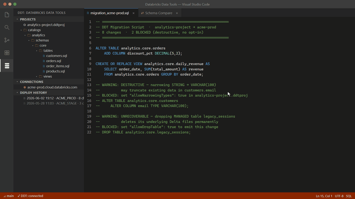Viewport: 355px width, 199px height.
Task: Click the icon of the ACME_PROD deploy entry
Action: pos(25,98)
